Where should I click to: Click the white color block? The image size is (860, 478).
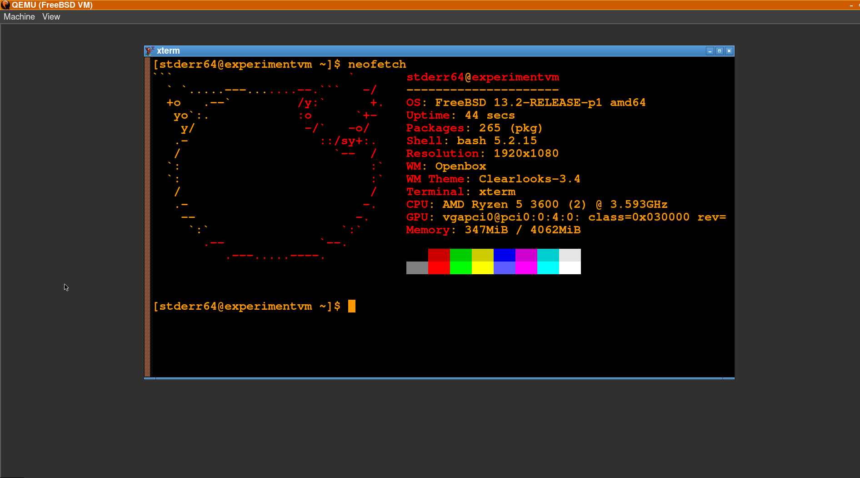coord(570,268)
